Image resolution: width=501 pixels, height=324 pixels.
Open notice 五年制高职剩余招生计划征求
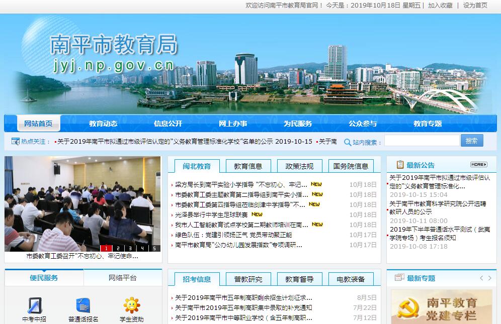(x=244, y=297)
